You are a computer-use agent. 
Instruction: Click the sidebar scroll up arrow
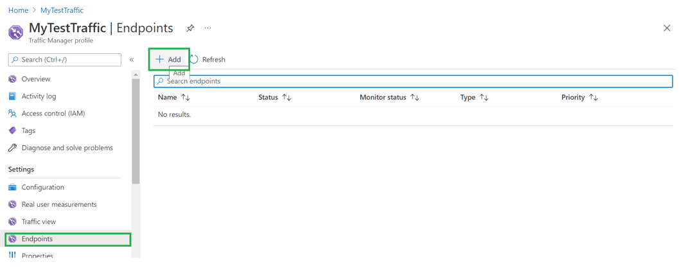point(136,74)
